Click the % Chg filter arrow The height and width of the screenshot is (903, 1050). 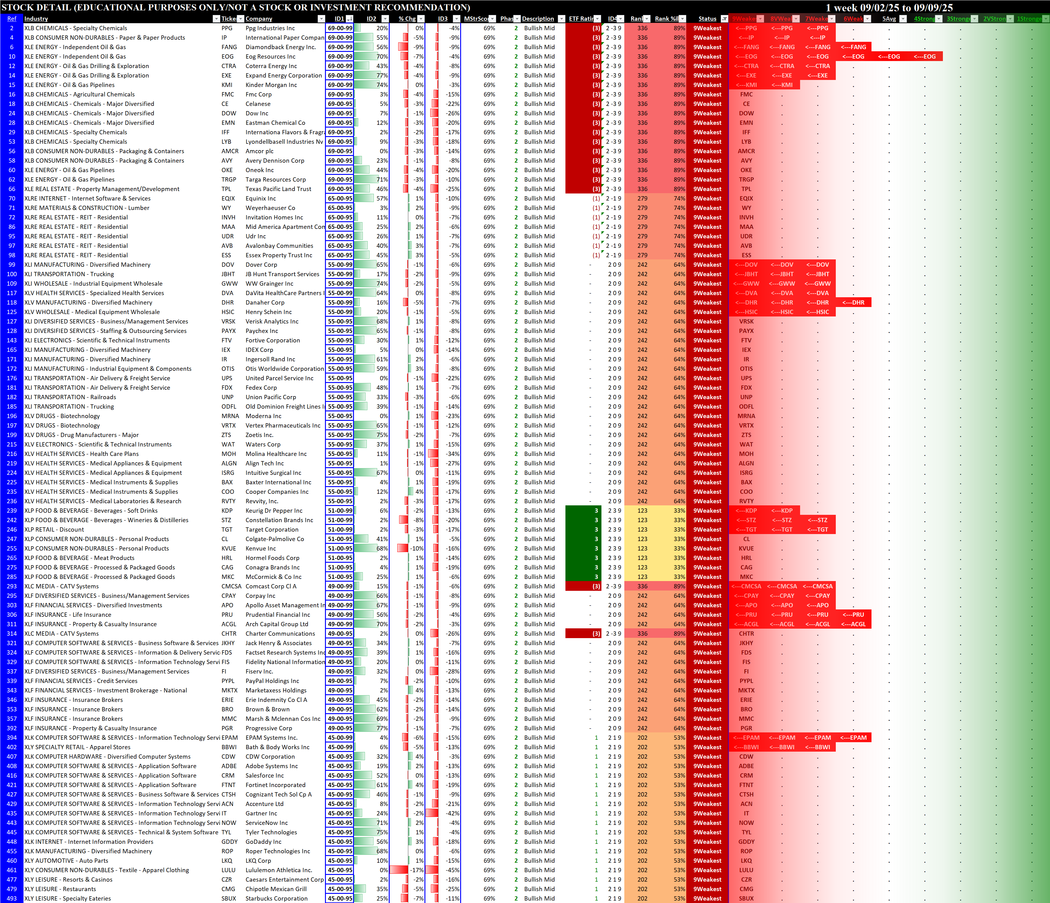pos(420,19)
